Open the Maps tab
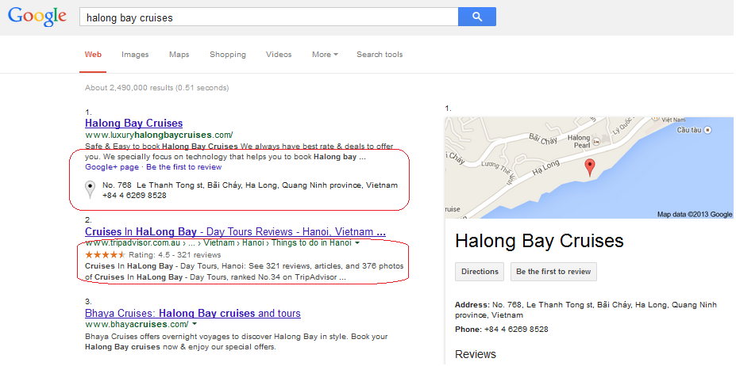This screenshot has width=736, height=366. 179,55
